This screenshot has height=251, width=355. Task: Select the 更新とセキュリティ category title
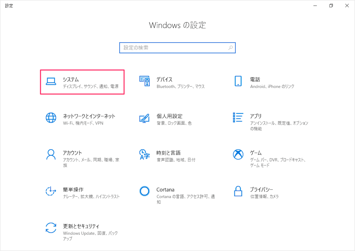pyautogui.click(x=81, y=226)
